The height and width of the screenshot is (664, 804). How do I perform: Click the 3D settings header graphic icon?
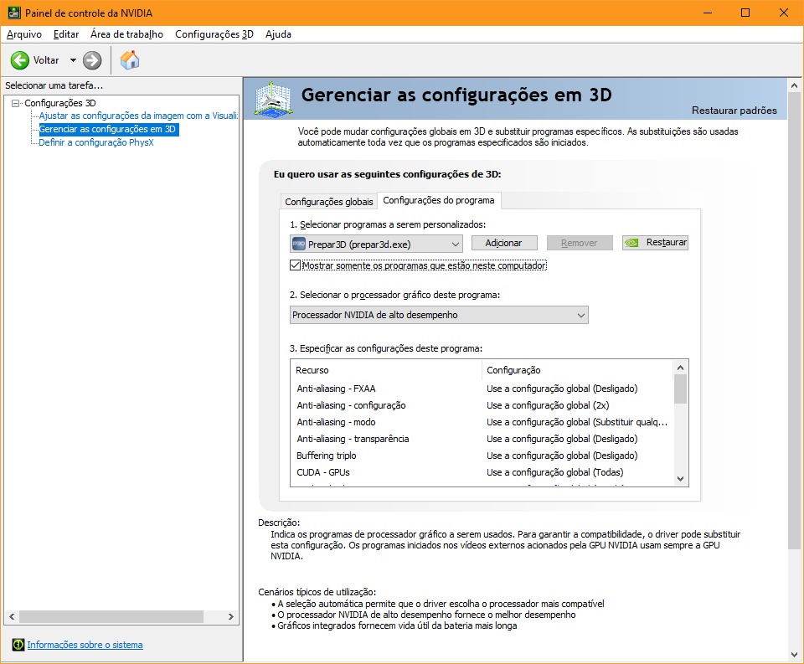[274, 99]
